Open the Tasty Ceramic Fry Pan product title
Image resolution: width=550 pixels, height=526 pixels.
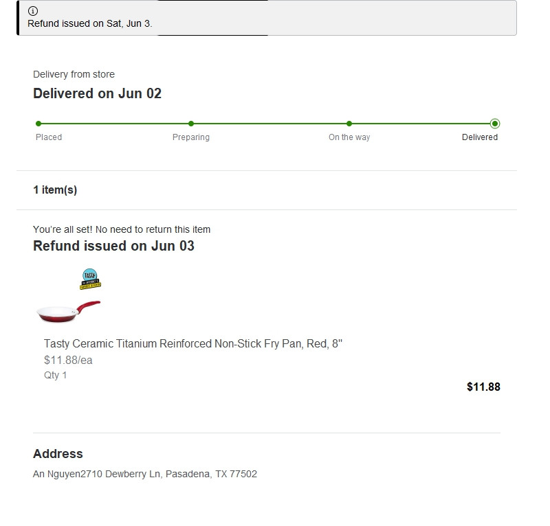click(193, 343)
